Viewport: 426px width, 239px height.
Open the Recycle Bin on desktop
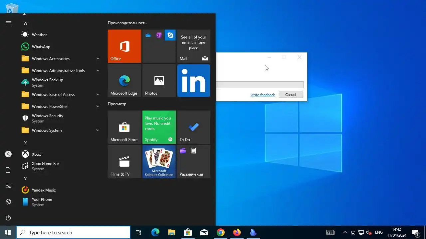[12, 8]
